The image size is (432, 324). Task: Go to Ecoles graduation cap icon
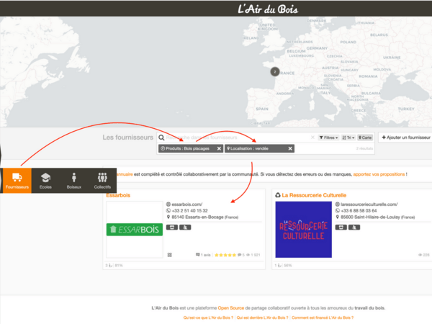[x=45, y=181]
